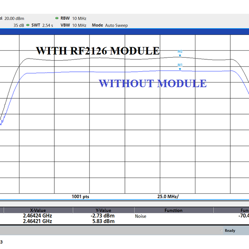The image size is (249, 249).
Task: Select the 2.46424 GHz marker frequency cell
Action: (37, 216)
